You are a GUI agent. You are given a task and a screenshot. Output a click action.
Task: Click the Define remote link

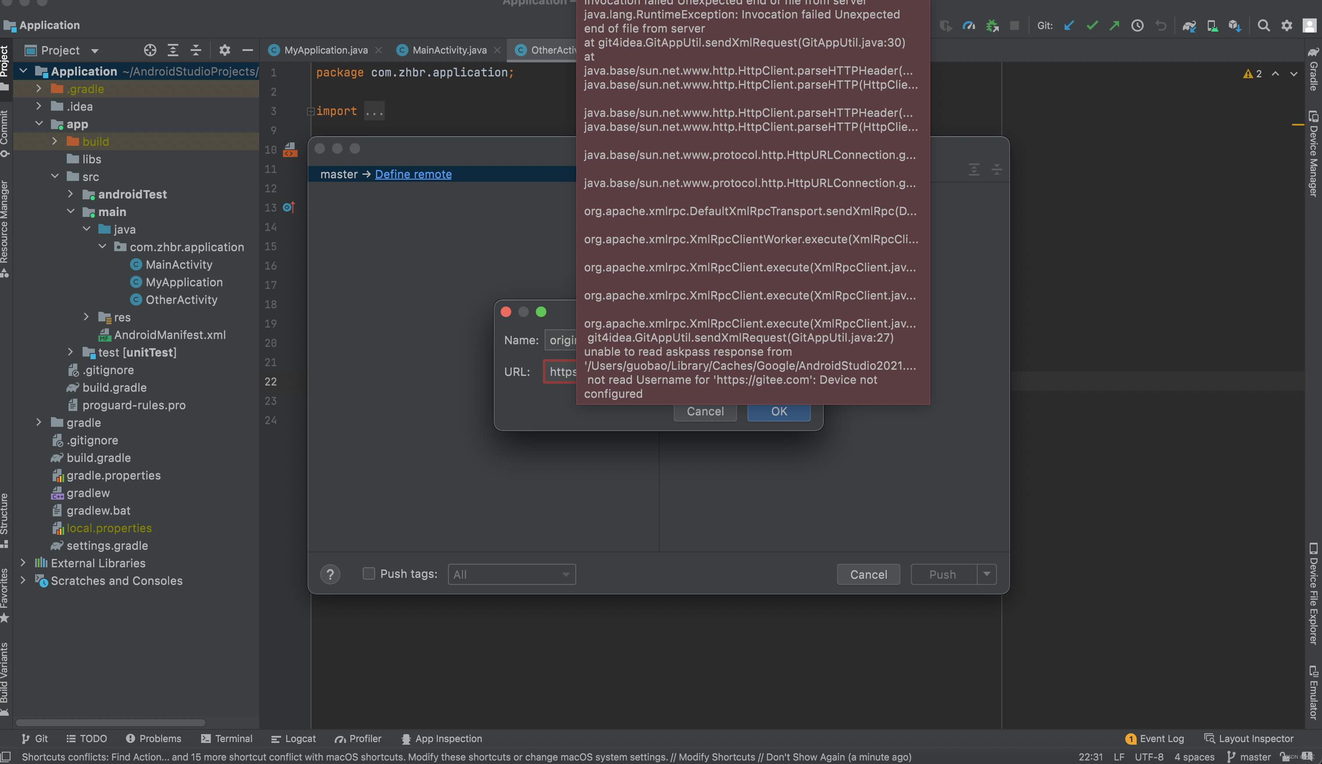pyautogui.click(x=413, y=174)
